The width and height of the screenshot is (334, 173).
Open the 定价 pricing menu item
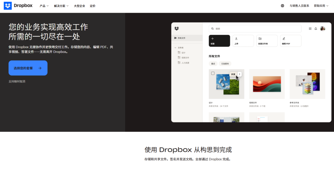click(93, 6)
